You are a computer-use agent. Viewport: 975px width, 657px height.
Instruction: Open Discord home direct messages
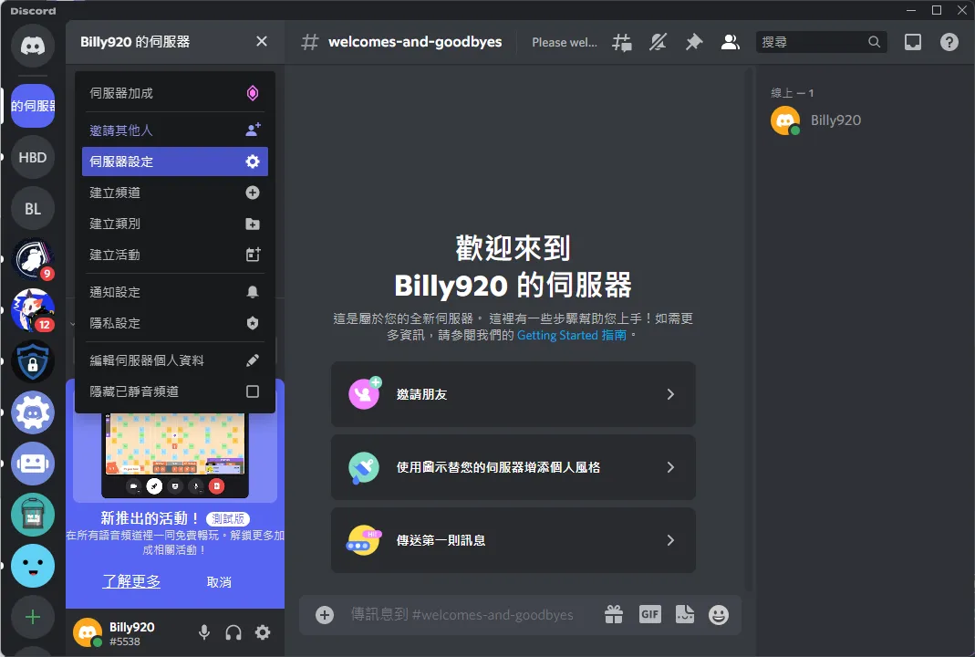[33, 46]
